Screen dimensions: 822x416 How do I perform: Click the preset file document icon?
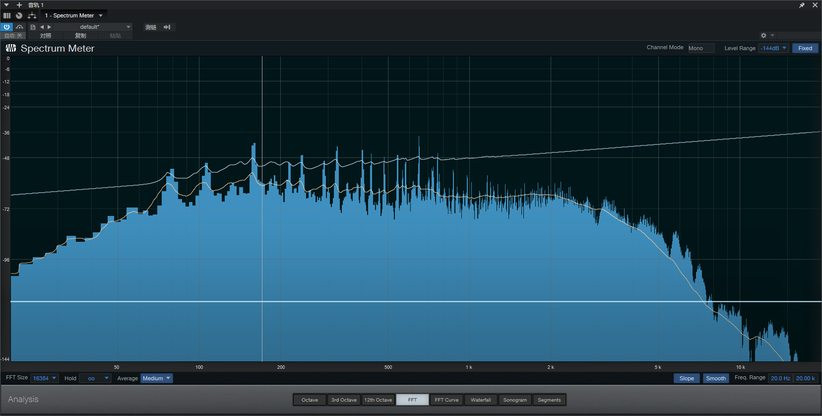point(33,27)
